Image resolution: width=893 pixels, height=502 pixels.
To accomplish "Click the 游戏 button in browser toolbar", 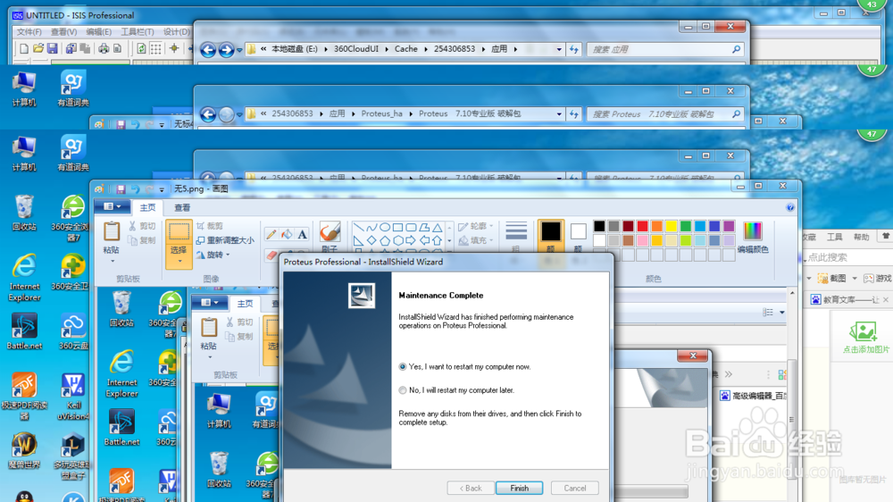I will (x=878, y=279).
